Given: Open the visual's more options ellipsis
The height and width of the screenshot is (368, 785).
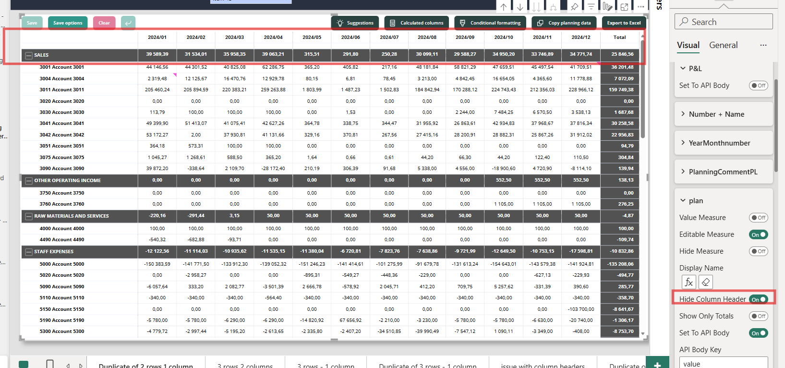Looking at the screenshot, I should pos(641,7).
